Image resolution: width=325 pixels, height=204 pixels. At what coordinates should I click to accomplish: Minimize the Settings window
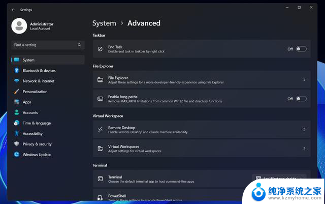(x=287, y=7)
